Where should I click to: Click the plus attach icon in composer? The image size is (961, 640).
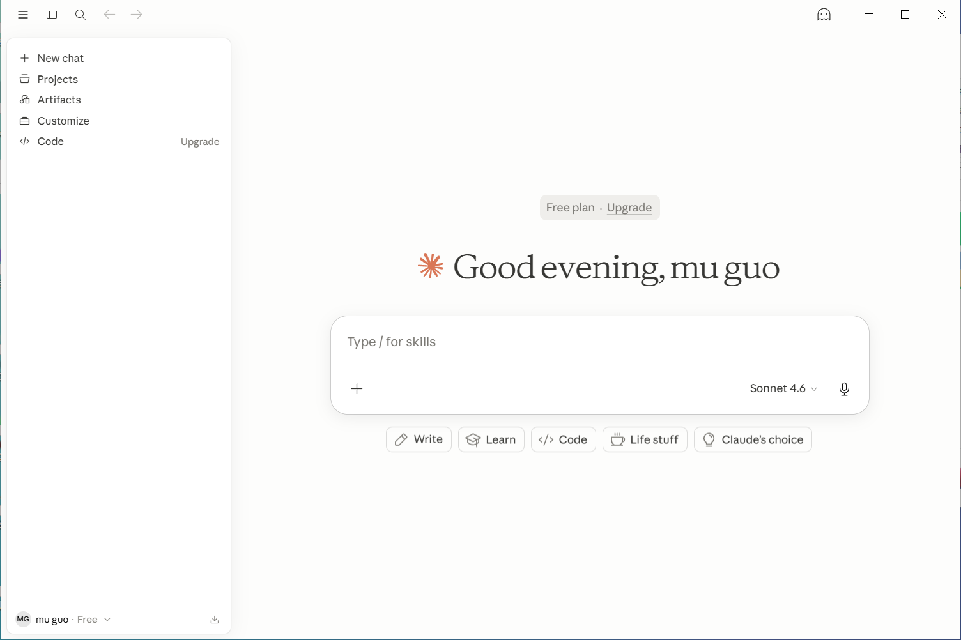click(x=357, y=388)
